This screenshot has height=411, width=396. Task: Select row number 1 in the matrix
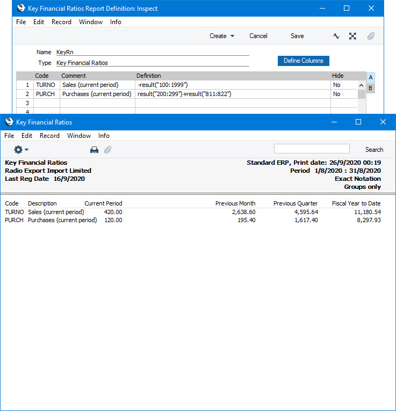(x=25, y=85)
